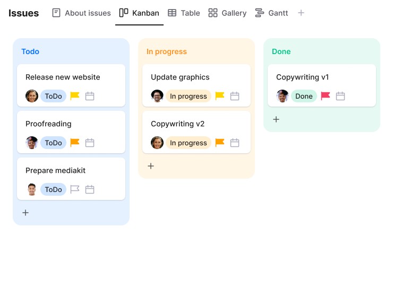Screen dimensions: 393x297
Task: Click the orange flag on Copywriting v2
Action: click(220, 143)
